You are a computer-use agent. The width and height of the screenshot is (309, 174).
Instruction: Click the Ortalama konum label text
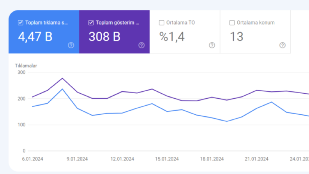256,23
